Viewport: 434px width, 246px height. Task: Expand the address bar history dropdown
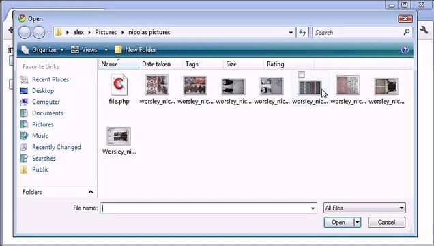291,33
